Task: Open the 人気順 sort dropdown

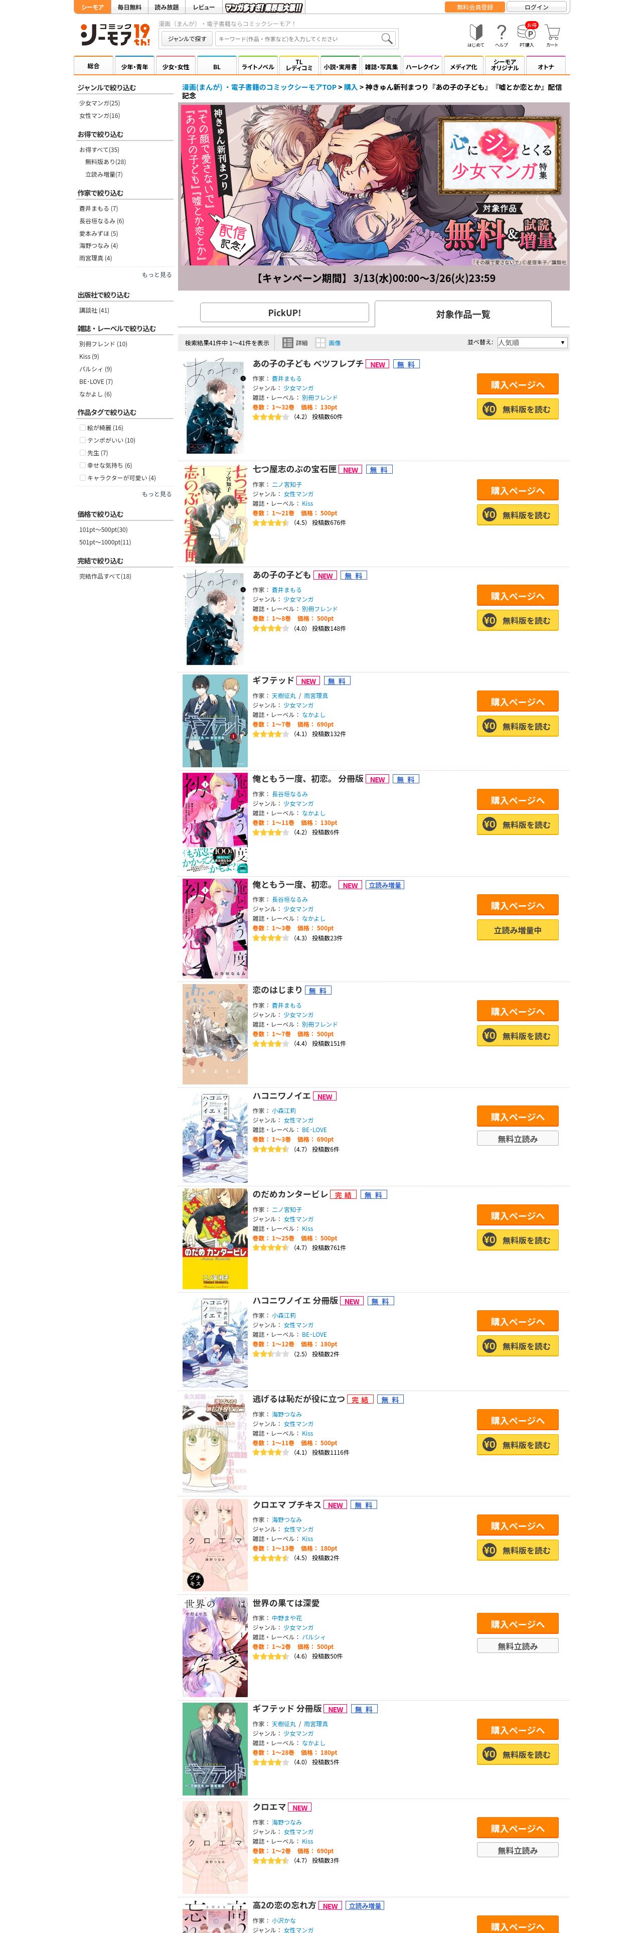Action: (532, 342)
